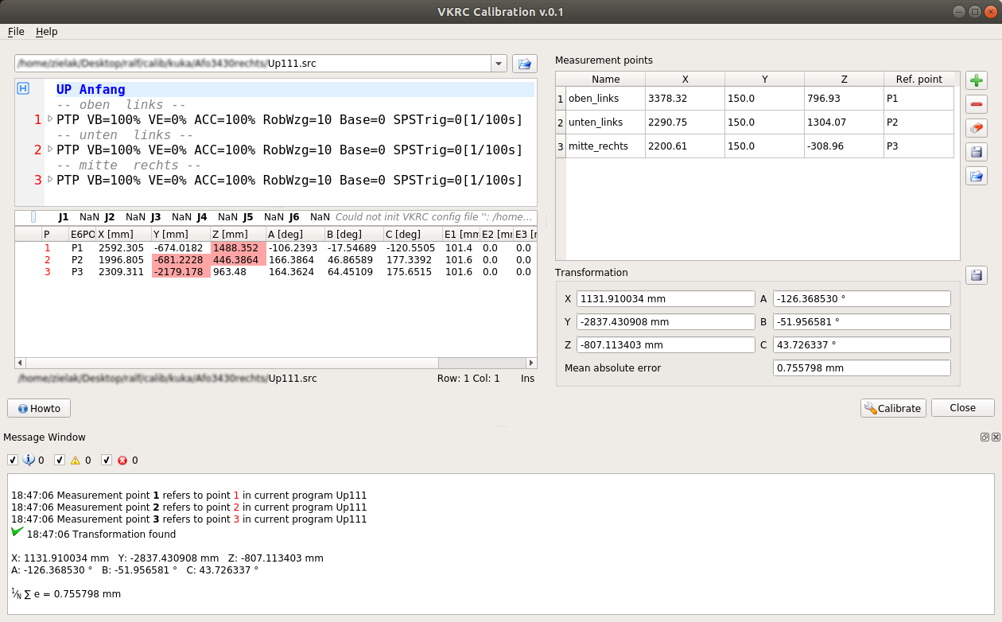
Task: Click the horizontal scrollbar under points table
Action: point(275,363)
